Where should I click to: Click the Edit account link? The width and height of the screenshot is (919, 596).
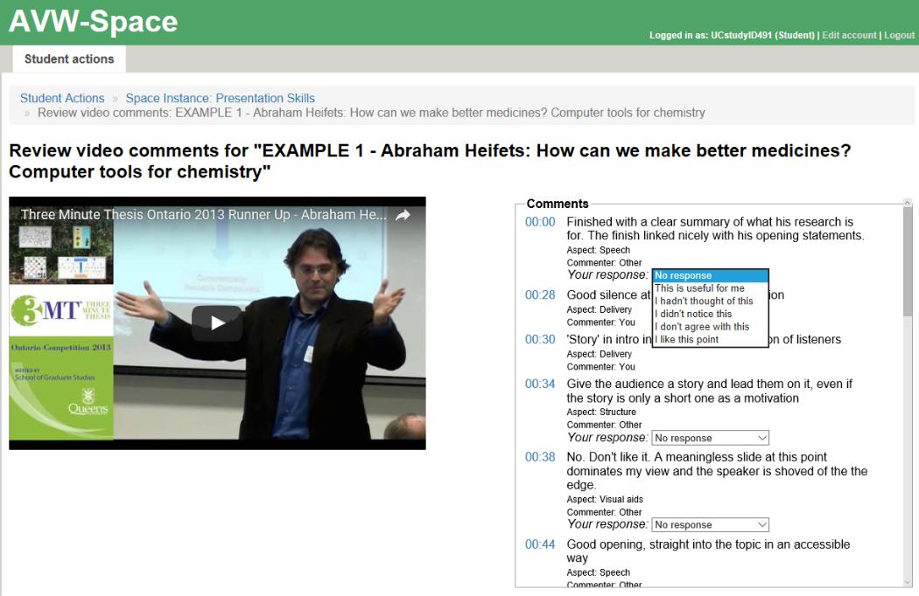(x=849, y=35)
